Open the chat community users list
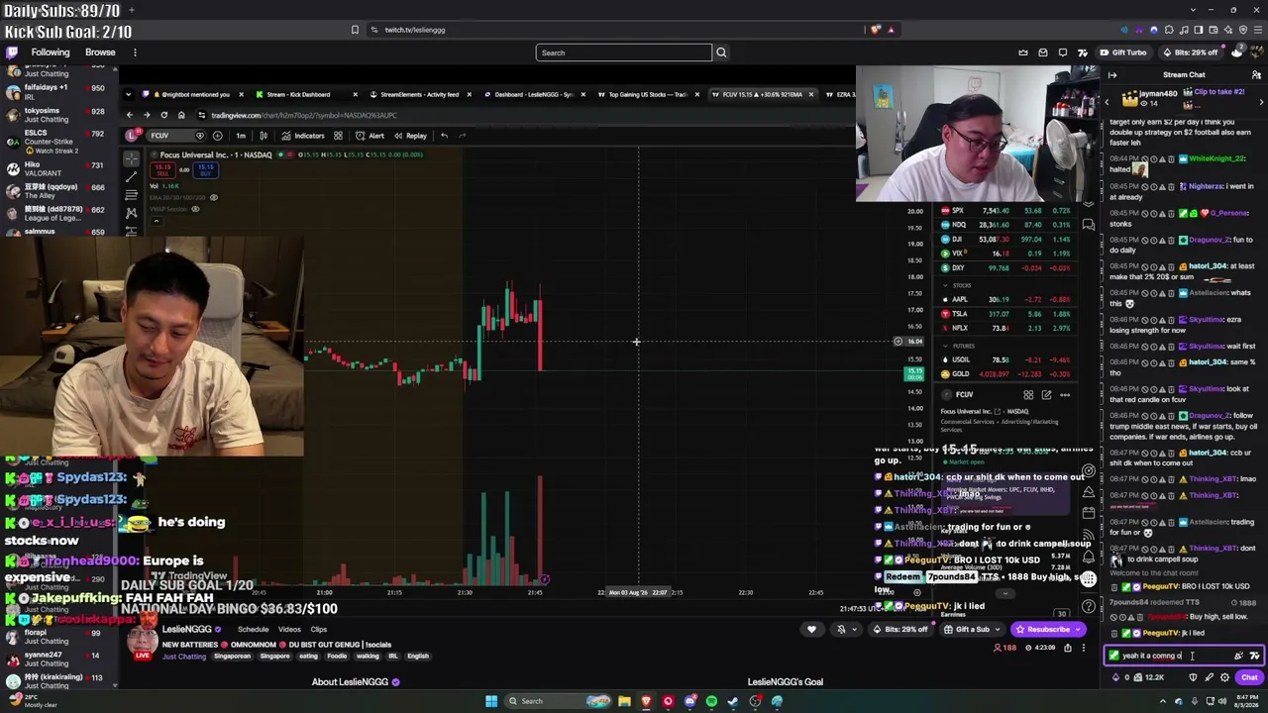1268x713 pixels. tap(1255, 74)
